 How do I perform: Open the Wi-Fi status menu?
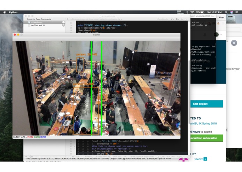[x=192, y=12]
